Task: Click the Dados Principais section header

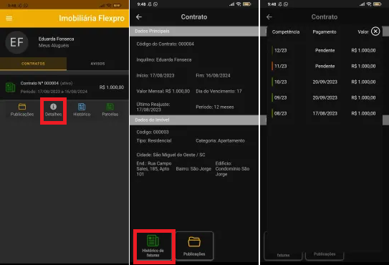Action: [194, 32]
